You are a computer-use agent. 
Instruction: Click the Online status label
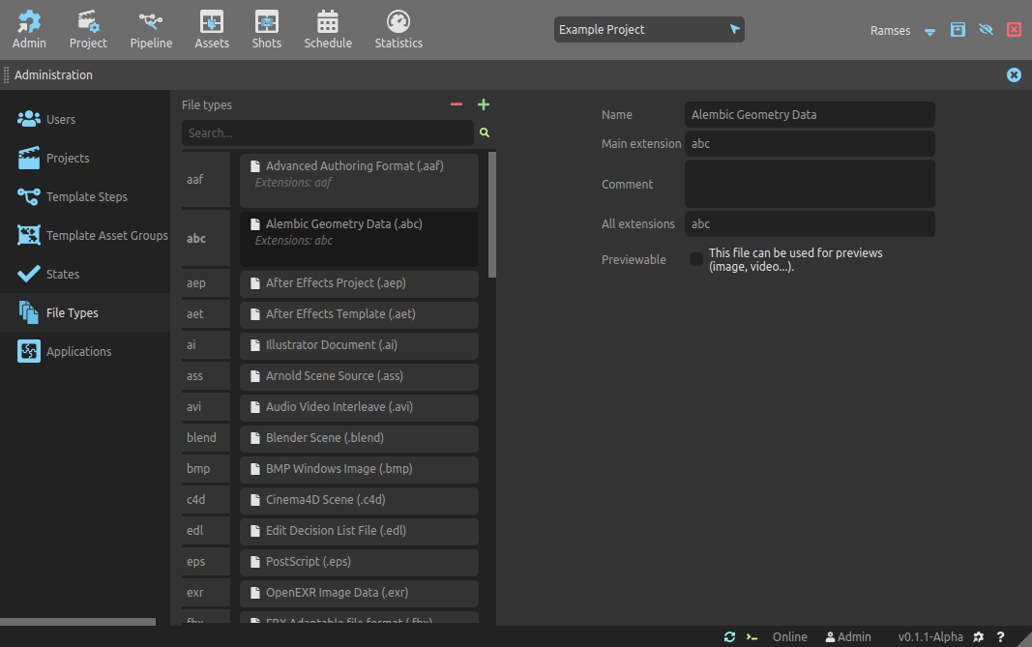coord(790,636)
